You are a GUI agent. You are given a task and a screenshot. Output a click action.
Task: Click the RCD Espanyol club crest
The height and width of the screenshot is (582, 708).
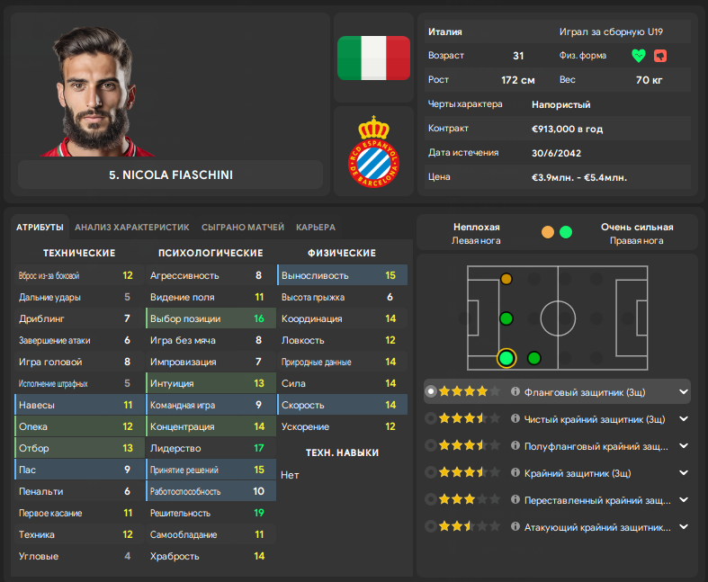click(374, 151)
